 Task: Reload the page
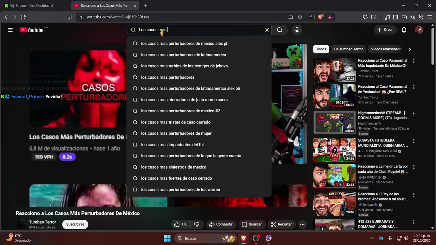pos(23,17)
